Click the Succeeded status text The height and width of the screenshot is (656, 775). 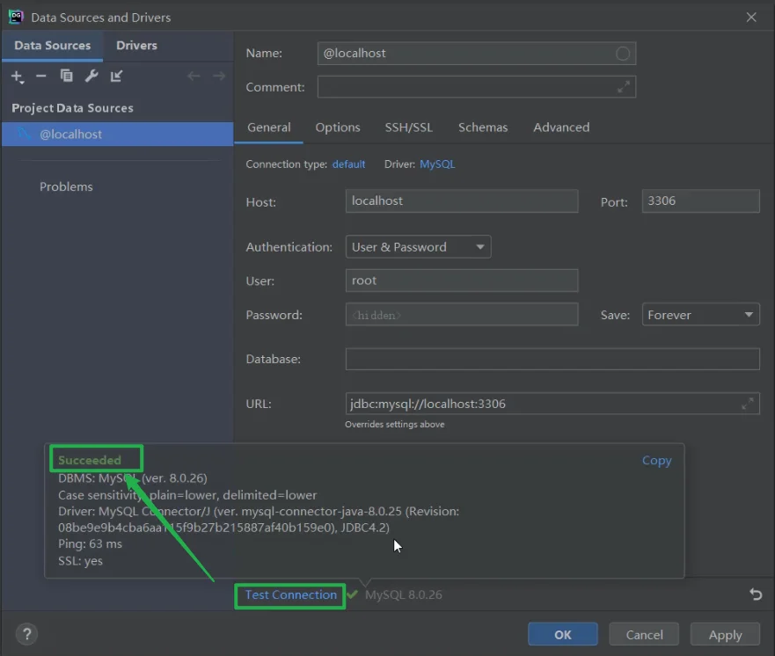(x=90, y=461)
